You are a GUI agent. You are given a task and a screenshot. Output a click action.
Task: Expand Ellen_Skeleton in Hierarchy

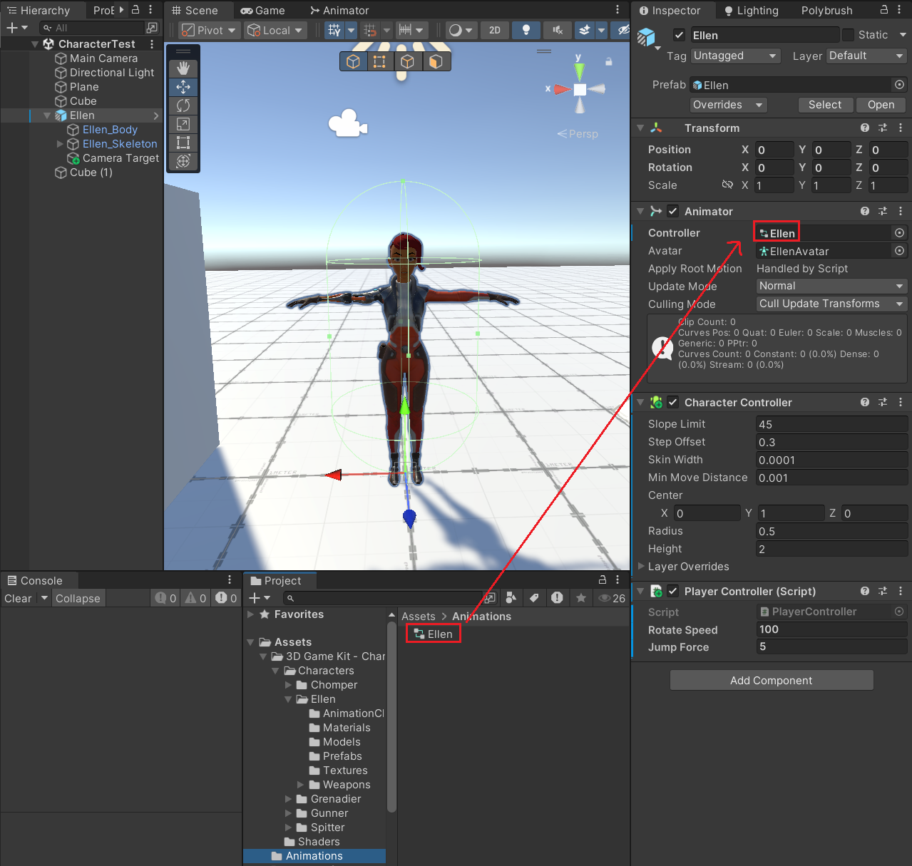click(x=61, y=144)
